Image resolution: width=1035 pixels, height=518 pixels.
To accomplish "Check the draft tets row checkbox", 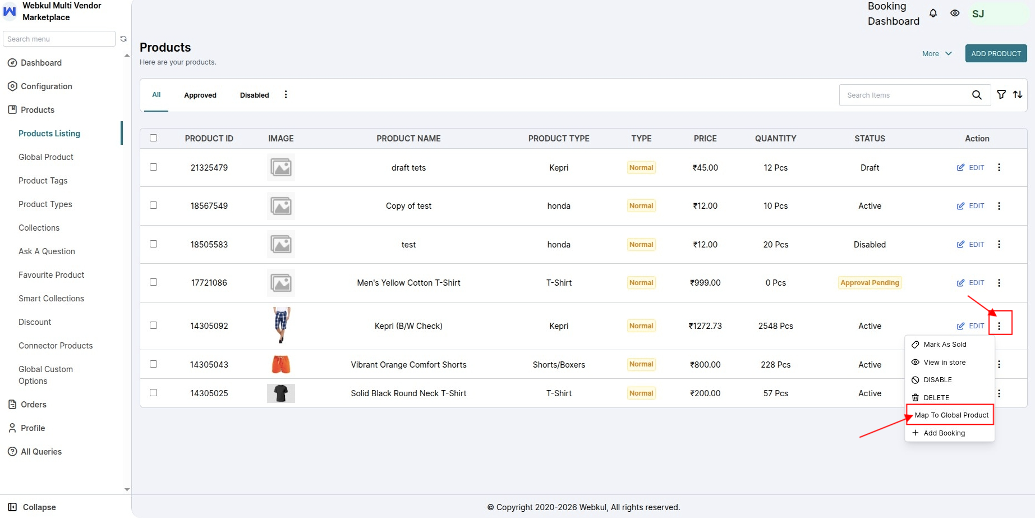I will (154, 167).
